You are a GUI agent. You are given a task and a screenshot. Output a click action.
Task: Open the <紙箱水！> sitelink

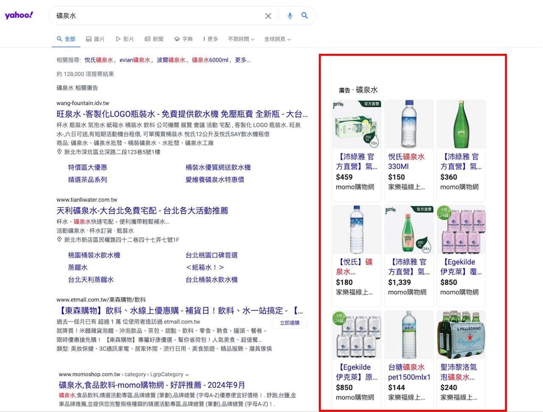click(205, 268)
